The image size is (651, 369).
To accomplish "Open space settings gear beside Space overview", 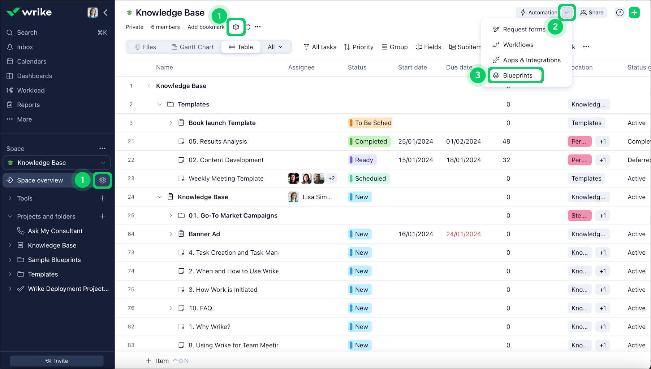I will pyautogui.click(x=103, y=180).
